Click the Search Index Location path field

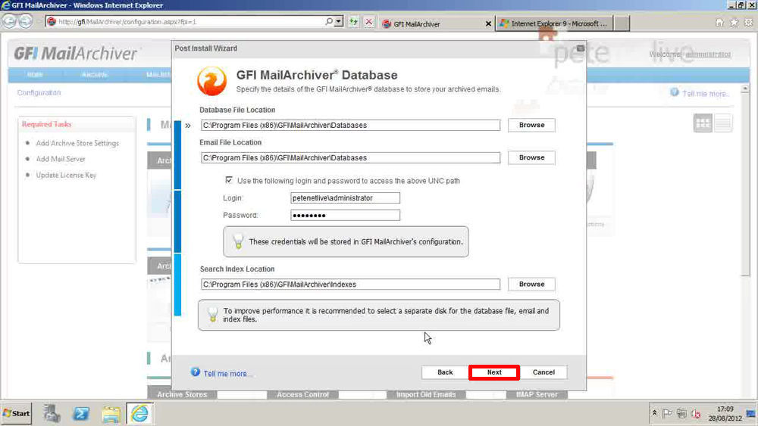(350, 285)
